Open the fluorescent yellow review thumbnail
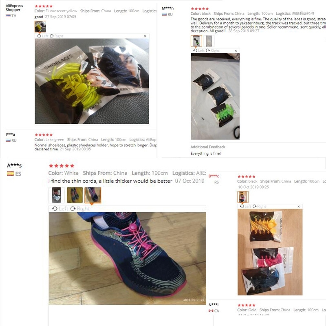 [x=40, y=26]
